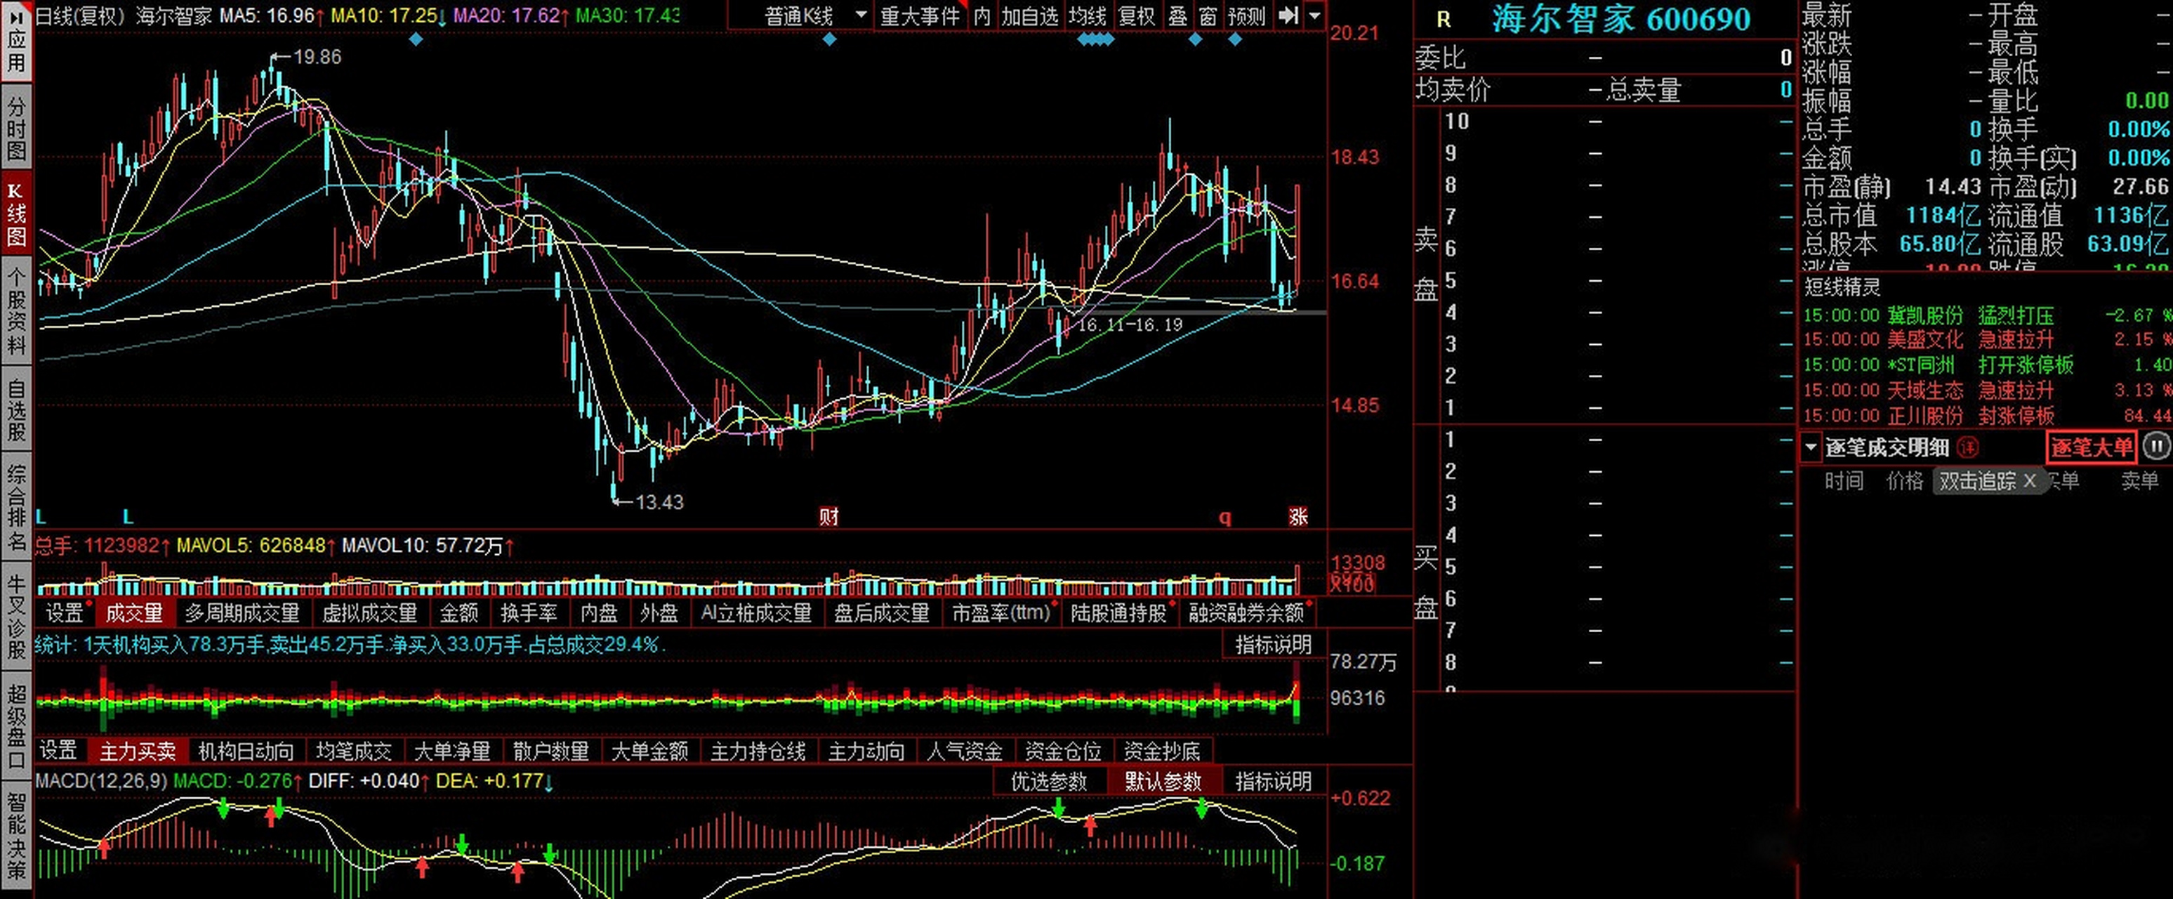Select the 融资融券余额 indicator tab
Screen dimensions: 2173x899
1247,613
